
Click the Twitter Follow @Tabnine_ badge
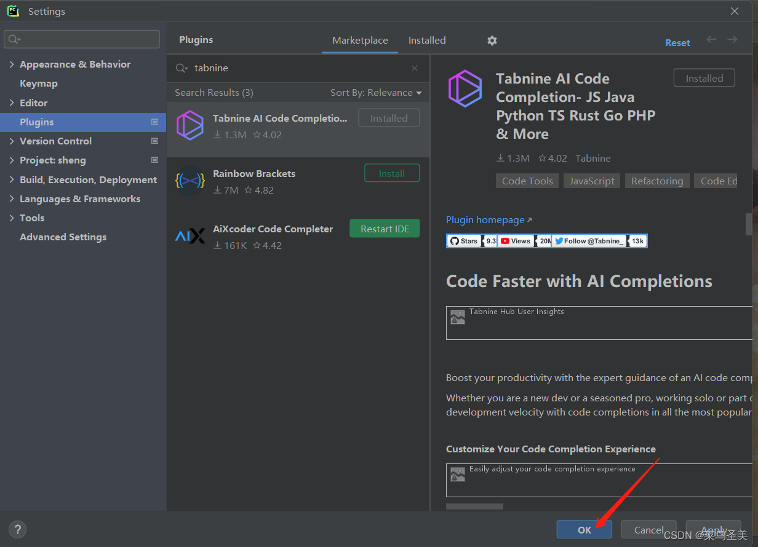pyautogui.click(x=599, y=241)
